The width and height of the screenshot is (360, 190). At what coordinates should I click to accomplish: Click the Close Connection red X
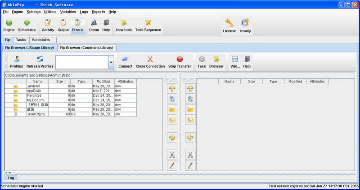[x=150, y=59]
